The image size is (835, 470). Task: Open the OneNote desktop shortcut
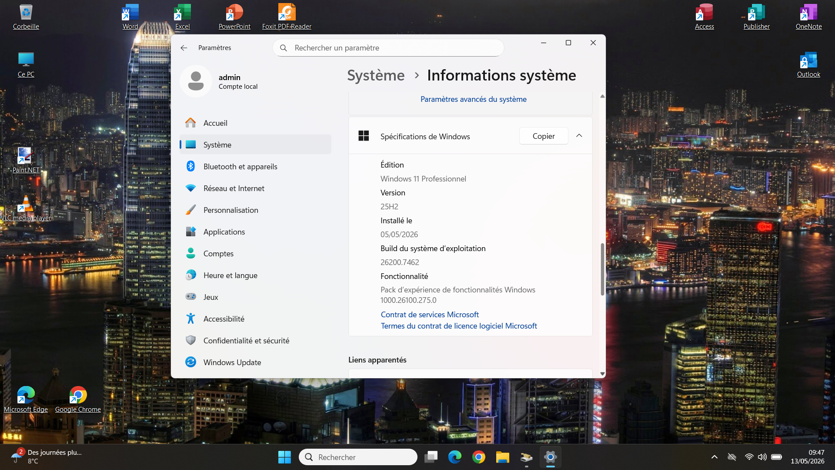point(808,17)
